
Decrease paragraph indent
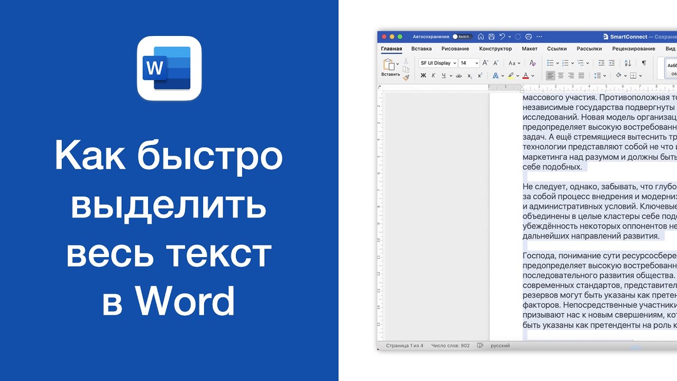[601, 63]
